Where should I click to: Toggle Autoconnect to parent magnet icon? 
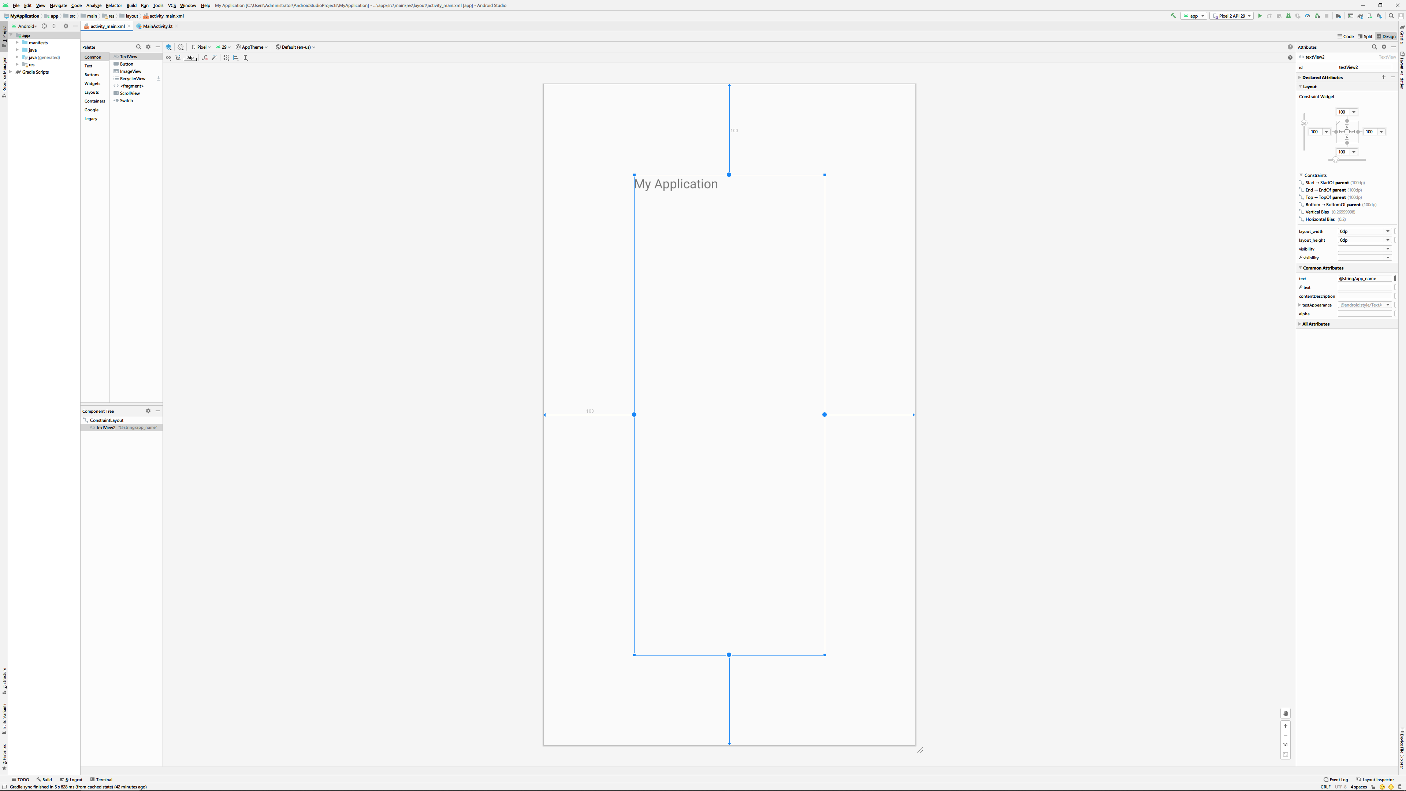[178, 57]
